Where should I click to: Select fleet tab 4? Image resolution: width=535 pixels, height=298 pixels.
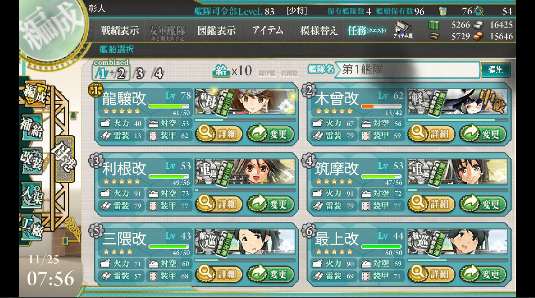158,74
